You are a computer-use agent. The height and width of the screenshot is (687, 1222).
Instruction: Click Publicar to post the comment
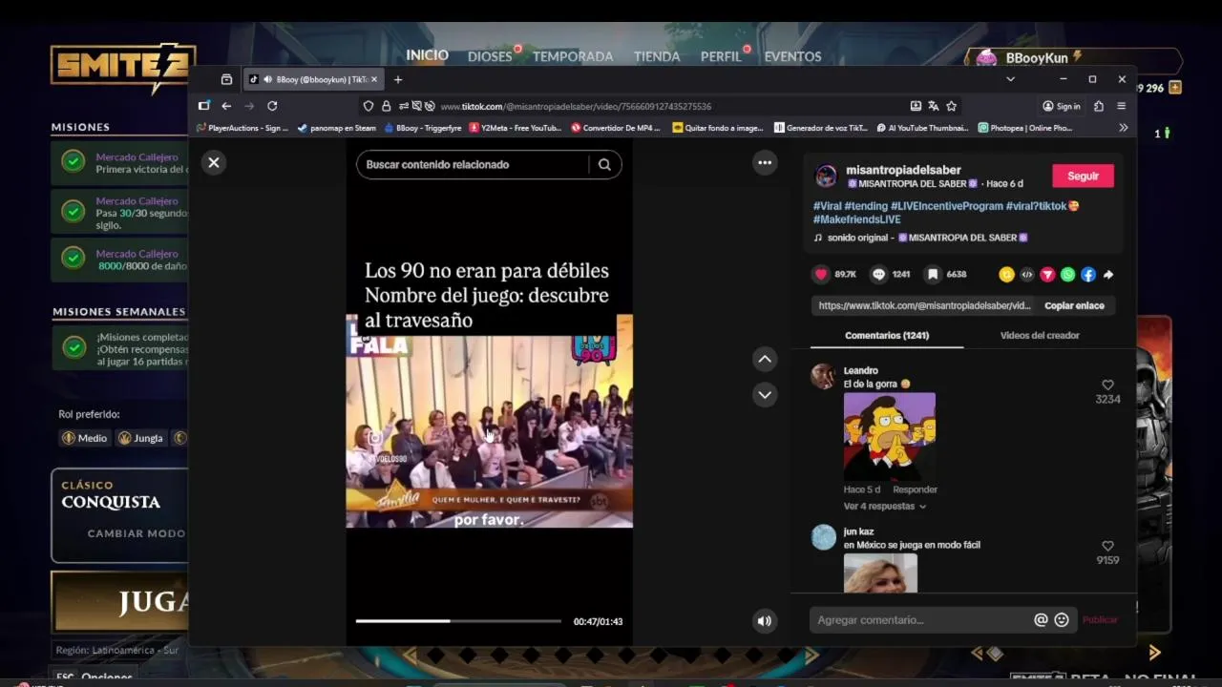[x=1100, y=620]
